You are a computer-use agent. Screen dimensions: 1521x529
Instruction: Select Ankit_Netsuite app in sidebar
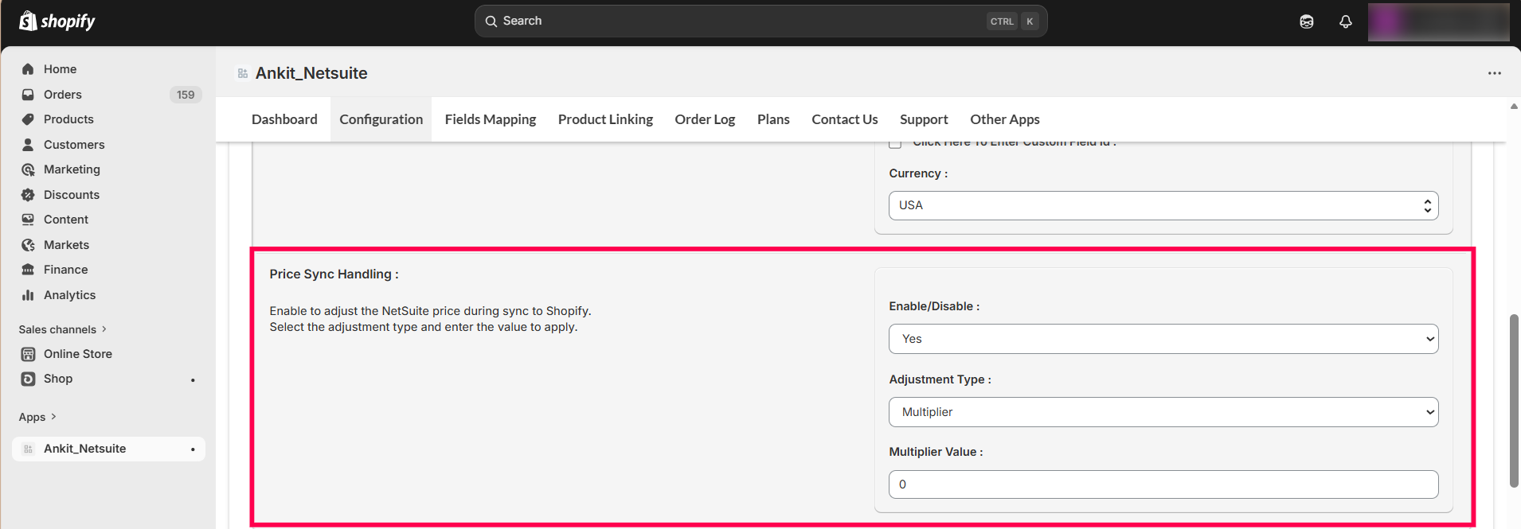84,449
